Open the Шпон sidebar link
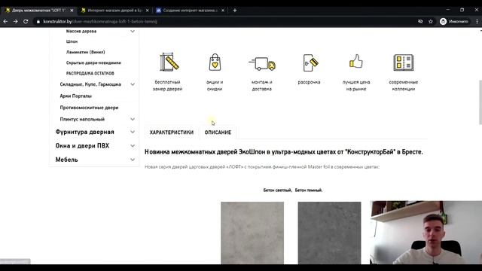Image resolution: width=482 pixels, height=271 pixels. pos(72,41)
